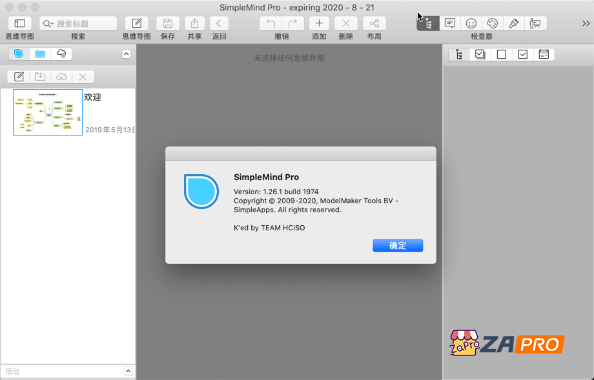Open the notes inspector speech-bubble tab
This screenshot has width=594, height=380.
[x=450, y=24]
